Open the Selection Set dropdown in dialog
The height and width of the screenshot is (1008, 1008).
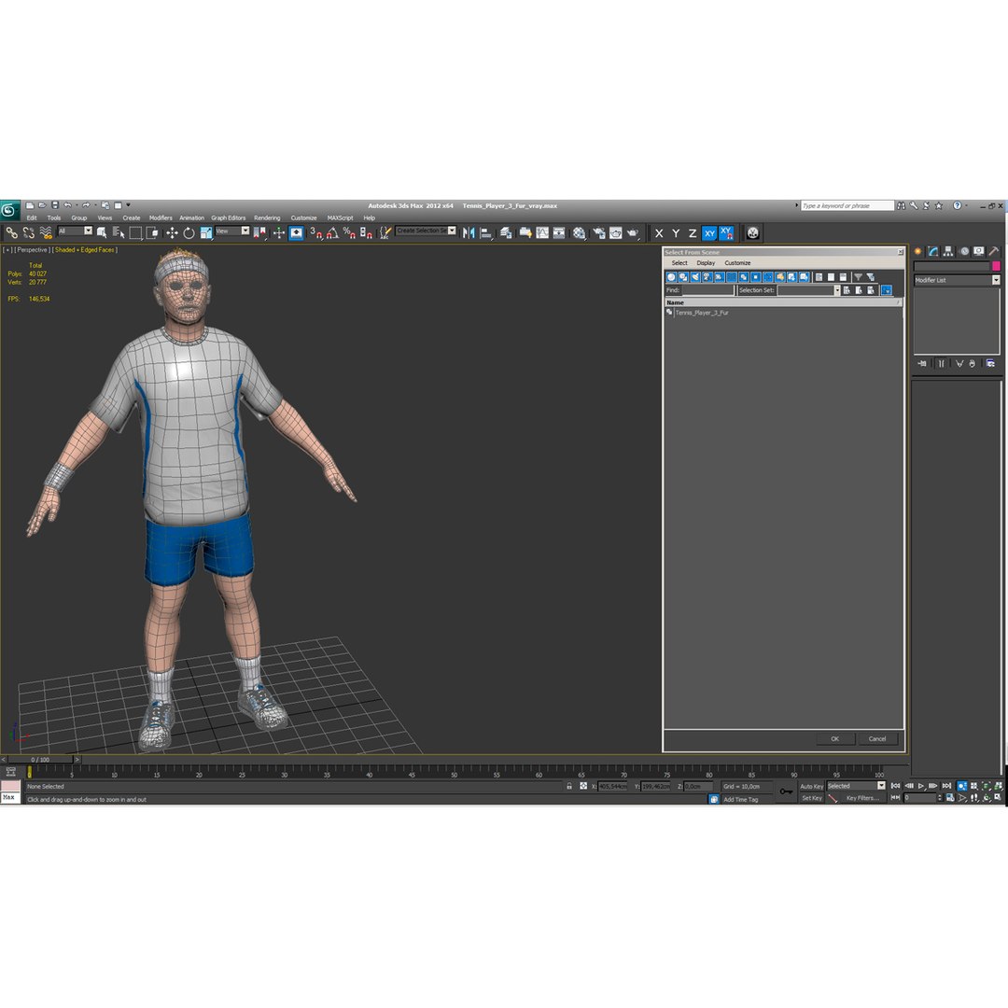837,290
